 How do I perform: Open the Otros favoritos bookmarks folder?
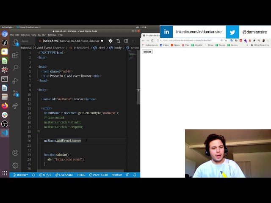[x=260, y=45]
